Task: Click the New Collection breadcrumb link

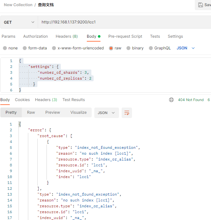Action: tap(18, 5)
